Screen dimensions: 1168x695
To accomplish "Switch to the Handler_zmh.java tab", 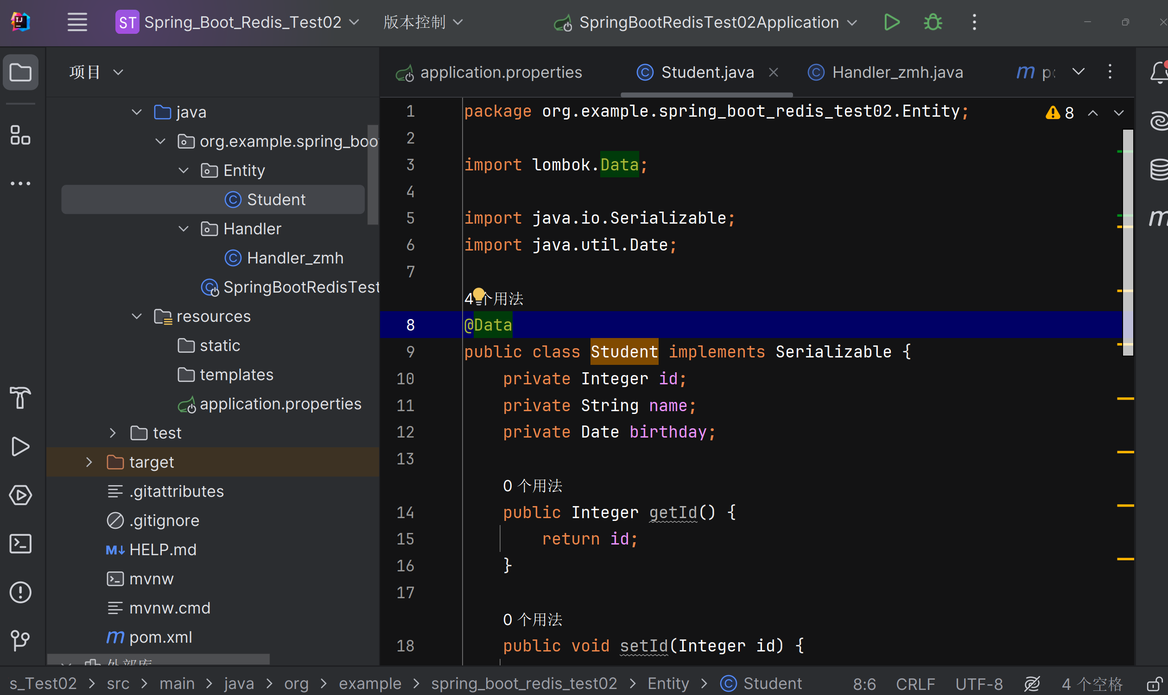I will (x=896, y=72).
